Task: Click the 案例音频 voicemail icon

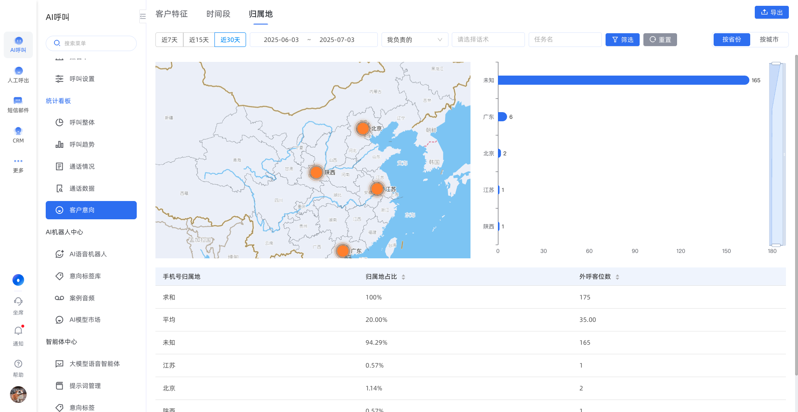Action: coord(59,298)
